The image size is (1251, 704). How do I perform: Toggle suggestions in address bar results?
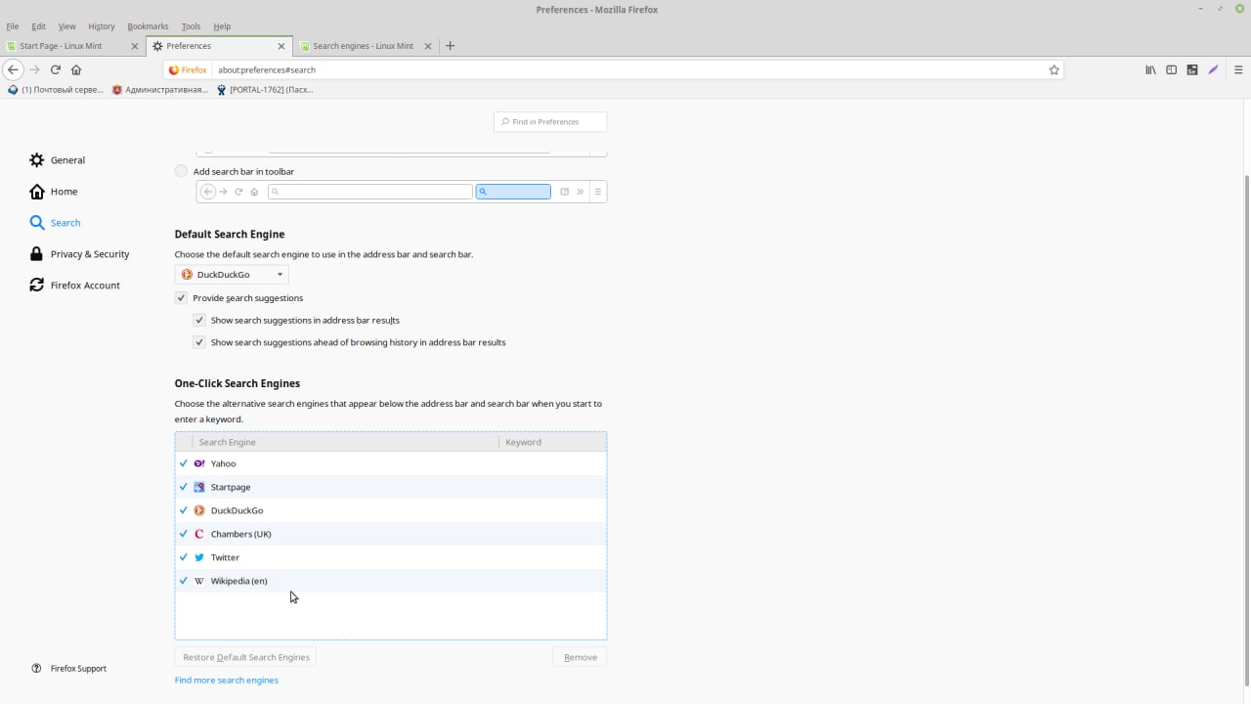(199, 320)
